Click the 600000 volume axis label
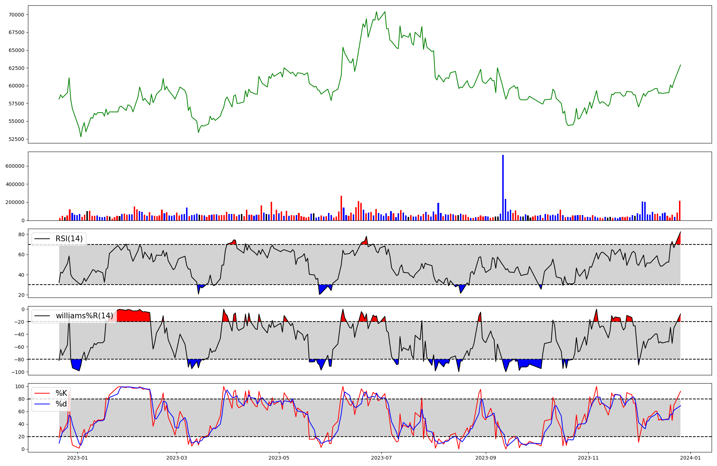Viewport: 717px width, 466px height. [15, 166]
